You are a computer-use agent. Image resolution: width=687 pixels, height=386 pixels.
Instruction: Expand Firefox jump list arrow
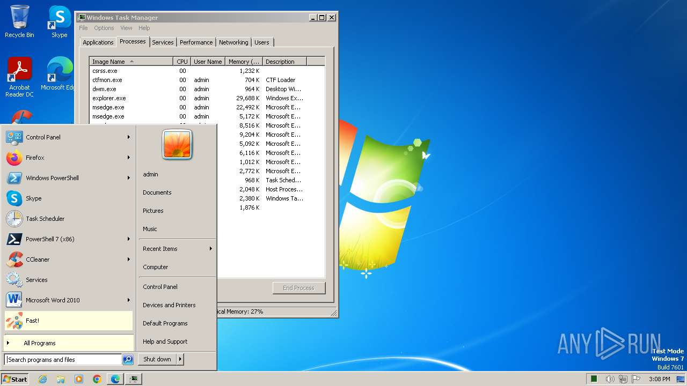point(129,158)
